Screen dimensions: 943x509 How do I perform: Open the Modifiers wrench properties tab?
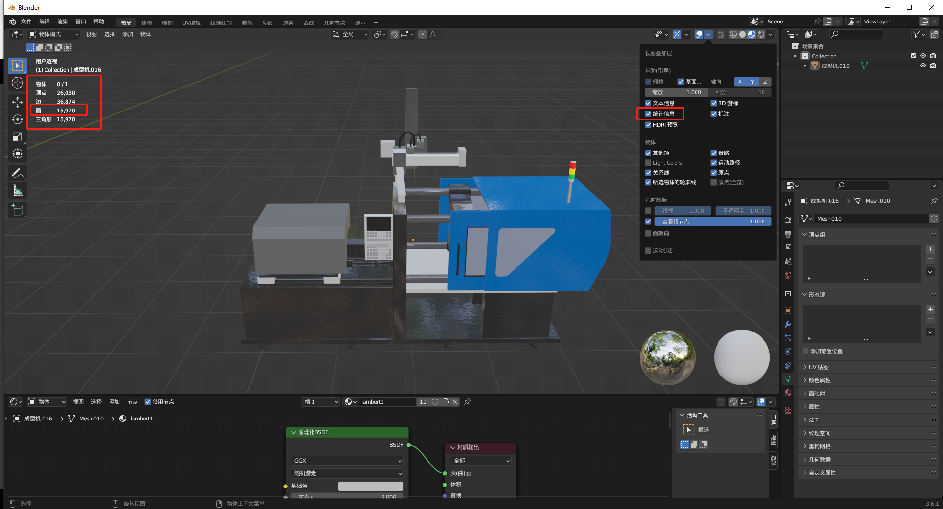(x=787, y=324)
